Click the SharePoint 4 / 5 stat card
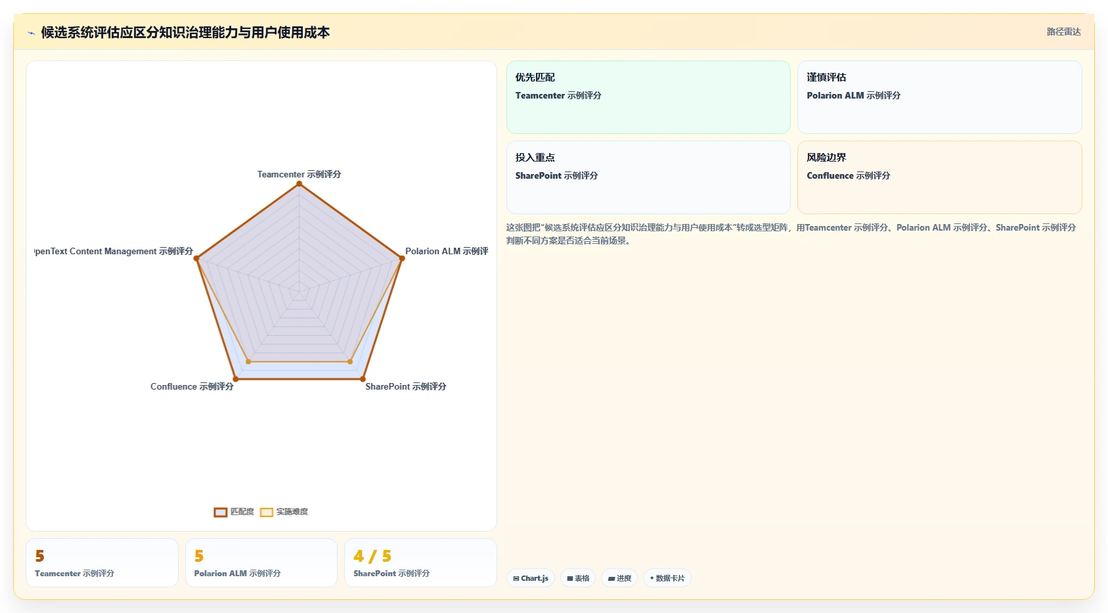 (420, 562)
